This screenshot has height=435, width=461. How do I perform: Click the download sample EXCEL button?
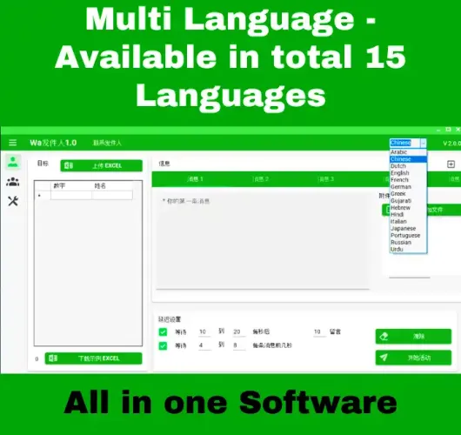pos(93,358)
